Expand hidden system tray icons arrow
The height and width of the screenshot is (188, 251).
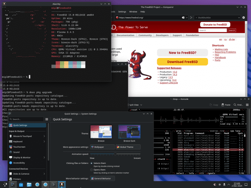tap(229, 185)
